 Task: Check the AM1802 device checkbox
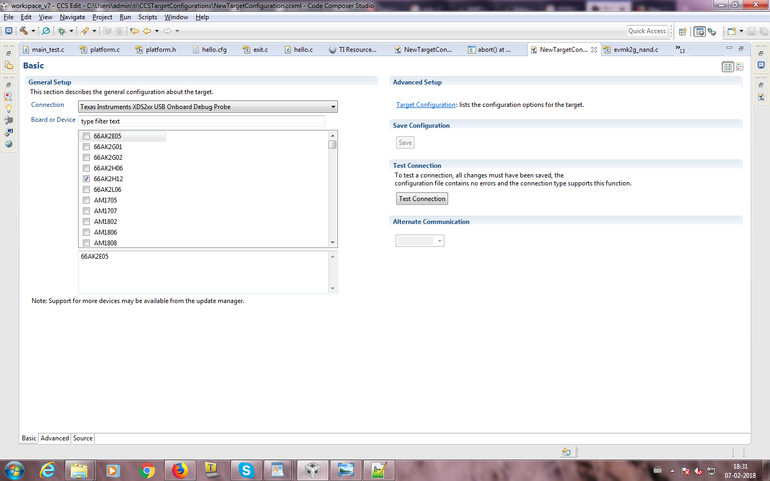click(x=87, y=222)
